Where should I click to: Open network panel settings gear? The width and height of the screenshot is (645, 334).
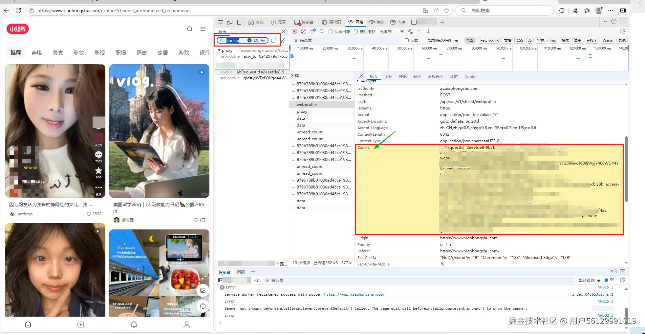pyautogui.click(x=623, y=31)
